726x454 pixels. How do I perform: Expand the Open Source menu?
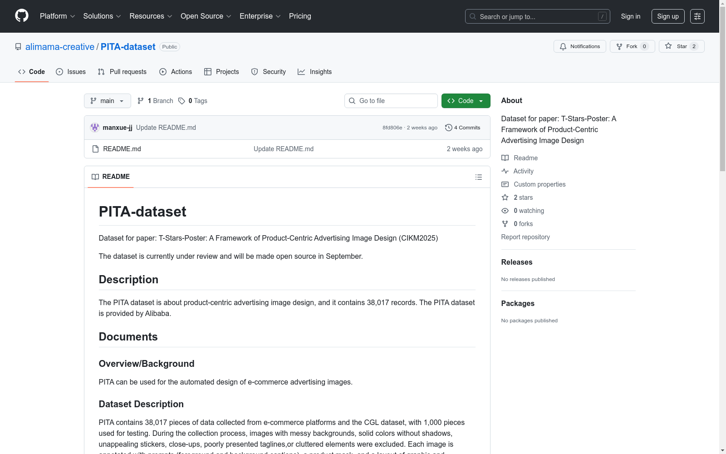(x=206, y=16)
